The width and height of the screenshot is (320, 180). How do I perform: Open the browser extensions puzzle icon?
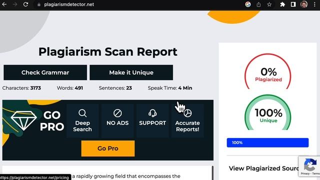point(282,4)
